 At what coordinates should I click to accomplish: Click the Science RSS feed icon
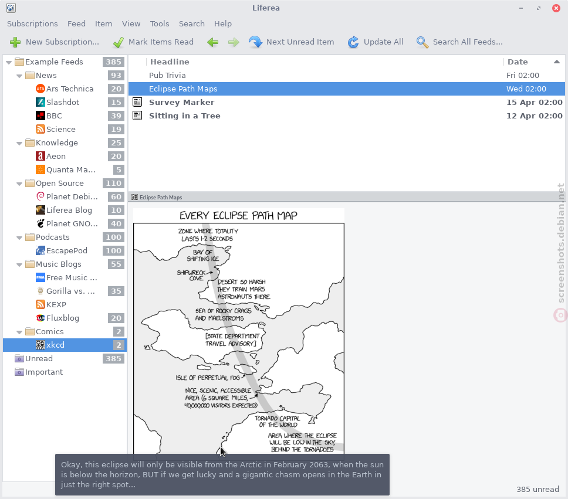(40, 129)
